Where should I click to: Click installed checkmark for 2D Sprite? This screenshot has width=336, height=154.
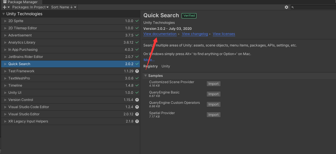tap(137, 21)
